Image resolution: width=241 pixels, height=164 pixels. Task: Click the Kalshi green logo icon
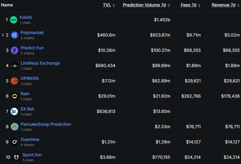click(x=14, y=20)
